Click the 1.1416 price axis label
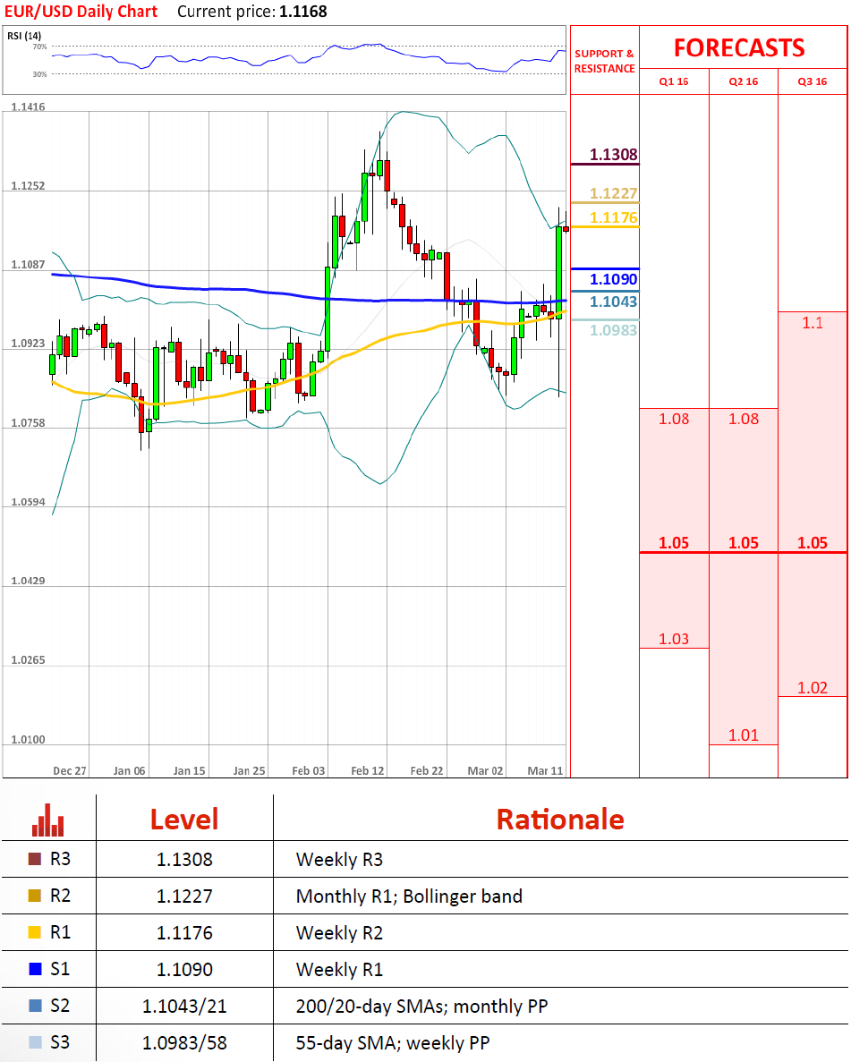Viewport: 851px width, 1062px height. point(28,106)
